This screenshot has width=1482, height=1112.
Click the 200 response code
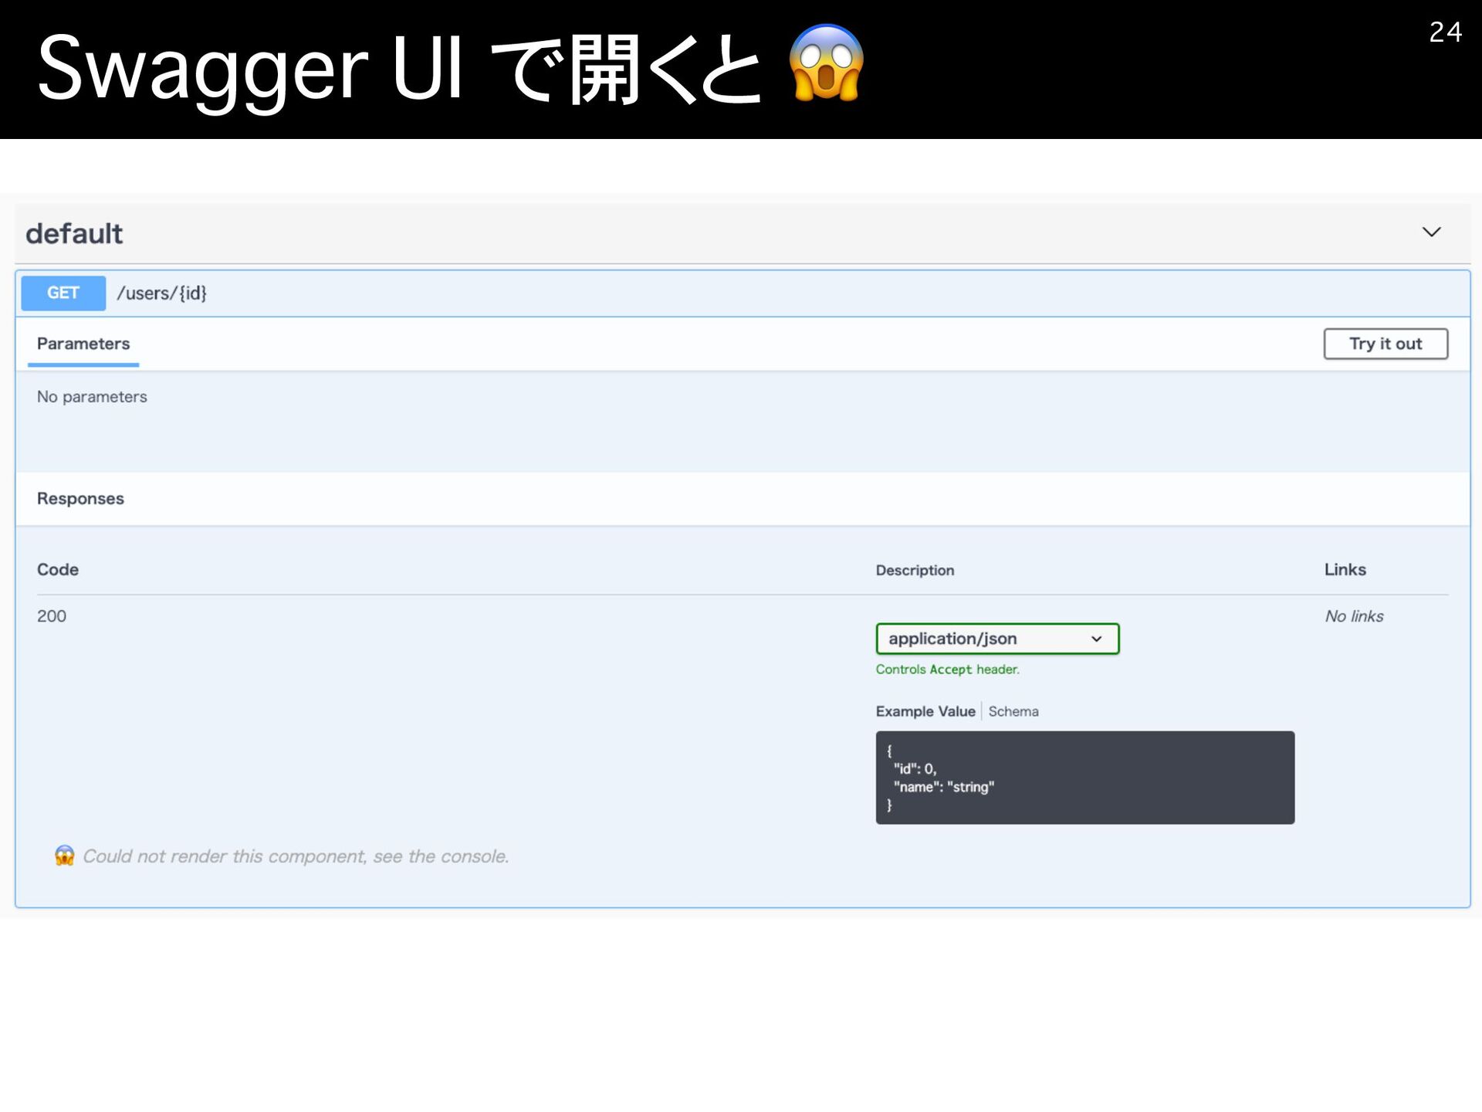[52, 616]
